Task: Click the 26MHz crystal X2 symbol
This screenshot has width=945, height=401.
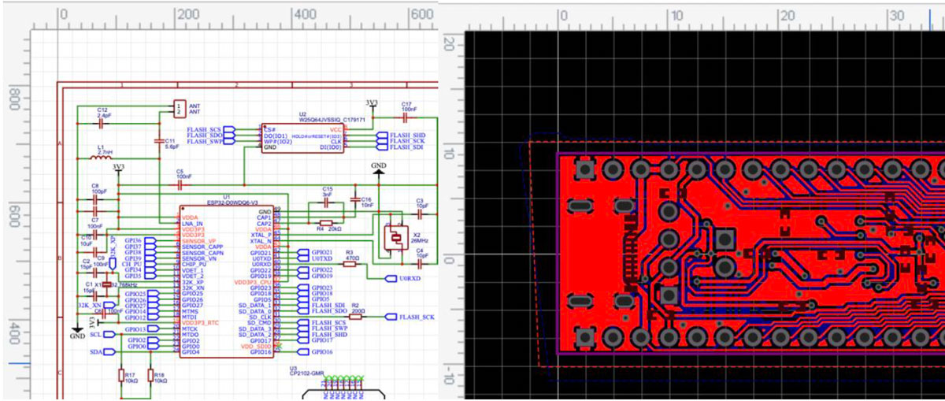Action: tap(395, 236)
